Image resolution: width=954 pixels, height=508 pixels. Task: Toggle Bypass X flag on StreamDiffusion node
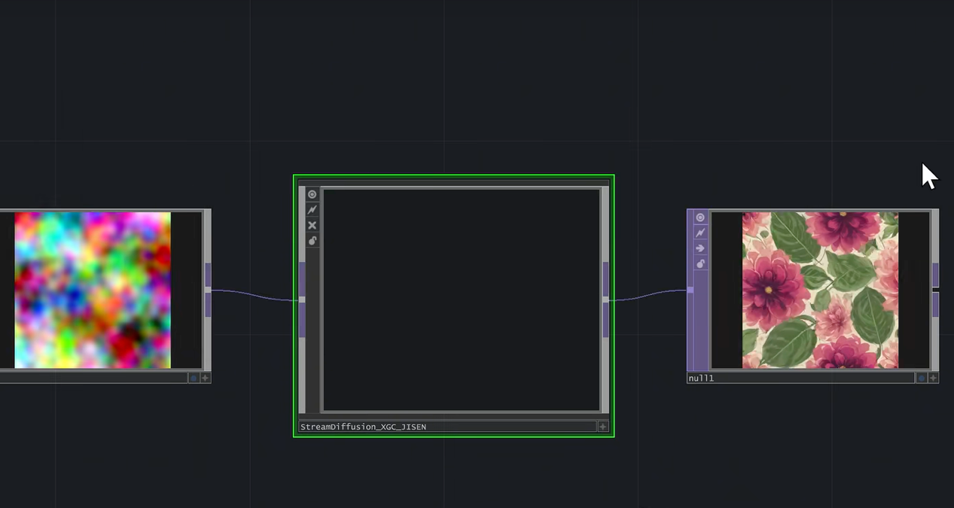point(312,226)
